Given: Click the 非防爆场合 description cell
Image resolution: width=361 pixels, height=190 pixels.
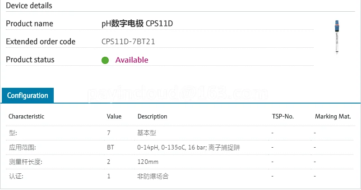Looking at the screenshot, I should tap(153, 176).
